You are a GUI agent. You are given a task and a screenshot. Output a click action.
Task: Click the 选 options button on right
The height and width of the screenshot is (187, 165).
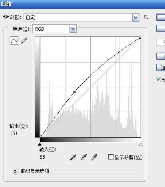[161, 67]
